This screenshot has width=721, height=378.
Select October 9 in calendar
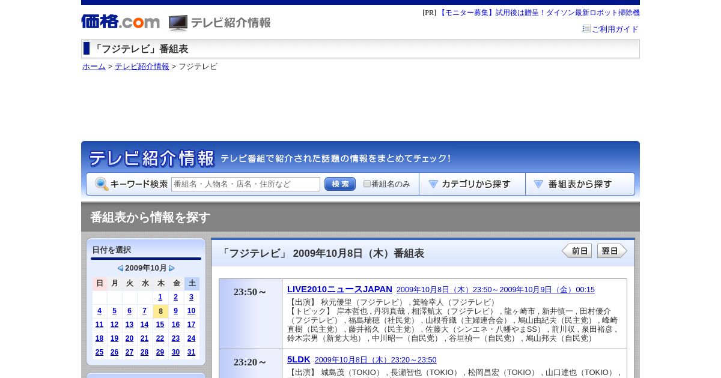coord(175,311)
